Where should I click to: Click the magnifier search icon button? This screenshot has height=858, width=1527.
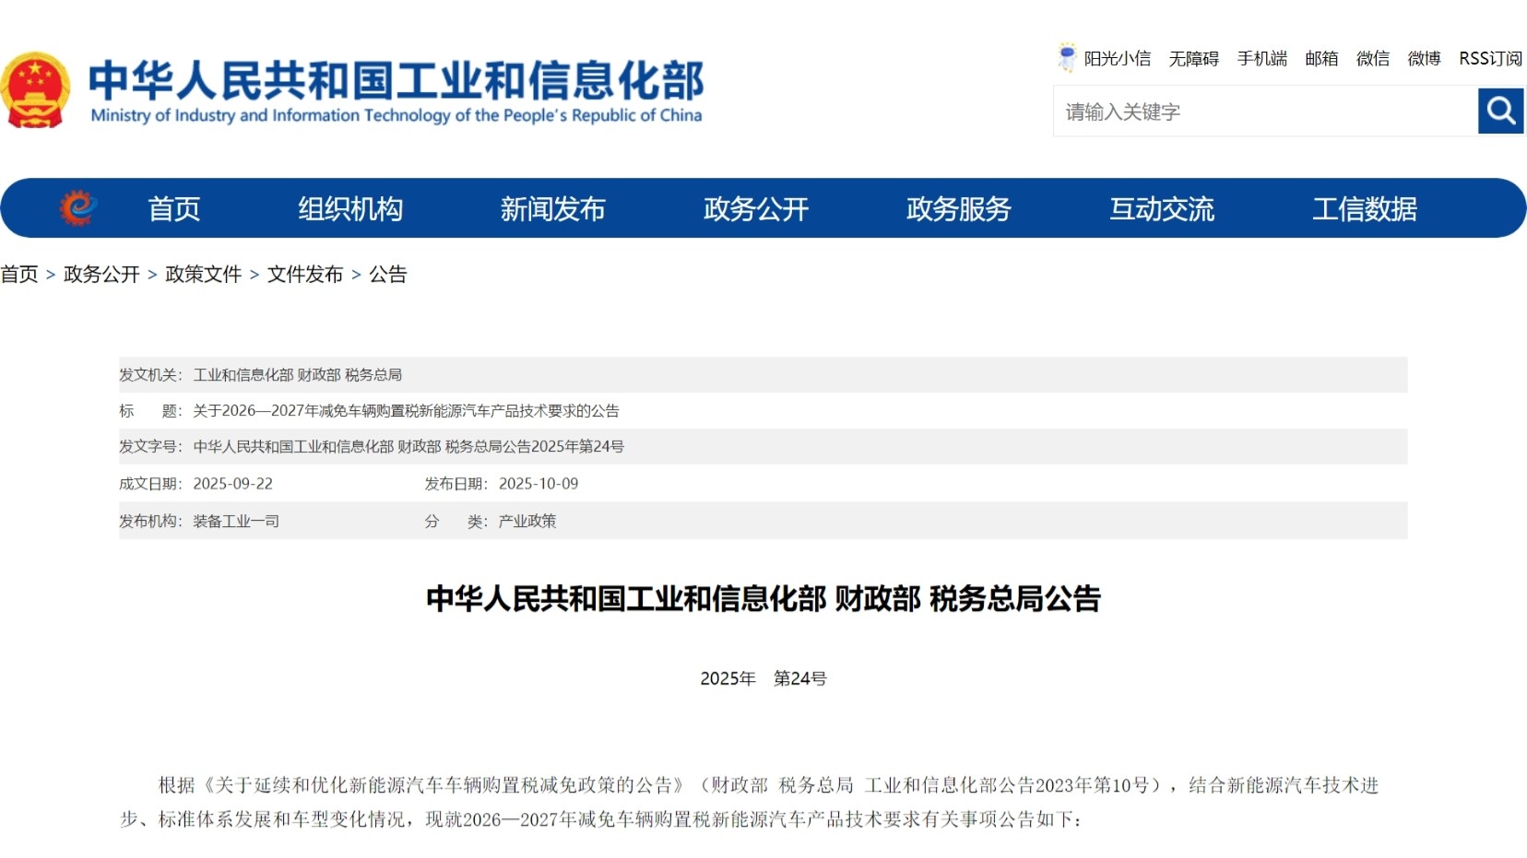(1500, 112)
